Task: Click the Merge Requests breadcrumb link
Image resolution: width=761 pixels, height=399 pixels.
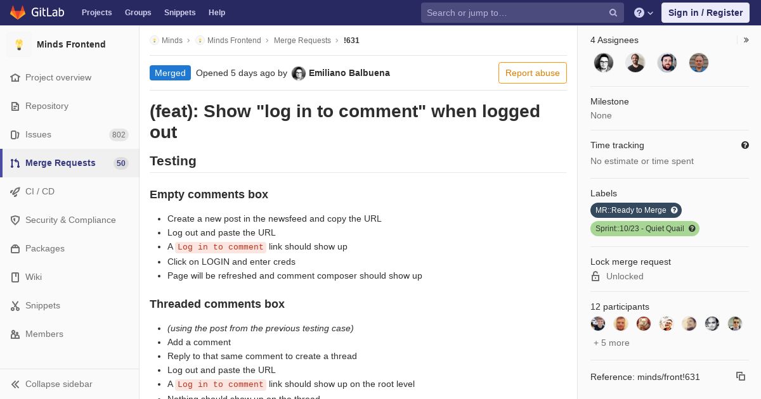Action: point(302,41)
